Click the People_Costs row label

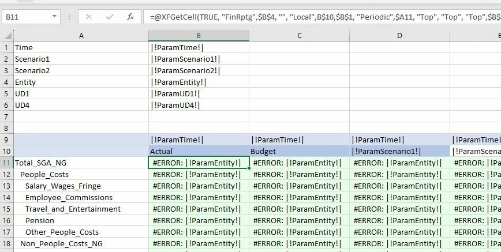tap(81, 174)
